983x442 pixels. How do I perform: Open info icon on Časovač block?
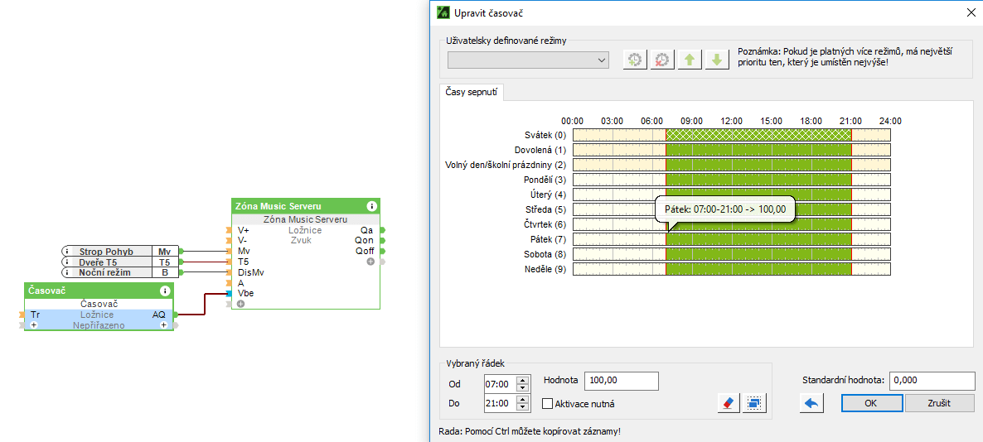165,291
